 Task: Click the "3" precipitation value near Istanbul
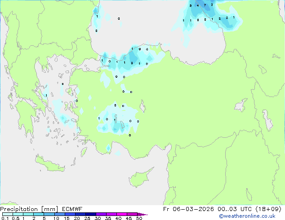(x=132, y=63)
